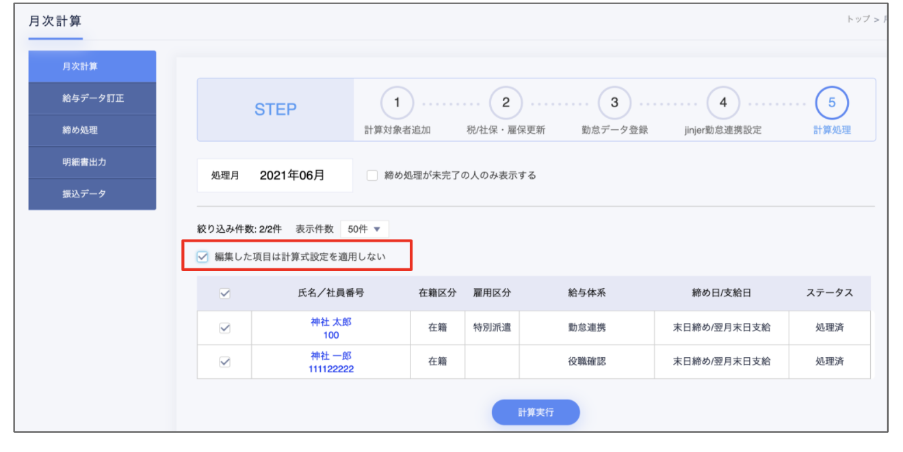This screenshot has height=452, width=903.
Task: Click the トップ breadcrumb link
Action: [x=858, y=19]
